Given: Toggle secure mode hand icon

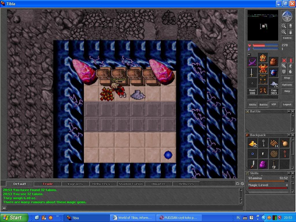Looking at the screenshot, I should coord(290,72).
